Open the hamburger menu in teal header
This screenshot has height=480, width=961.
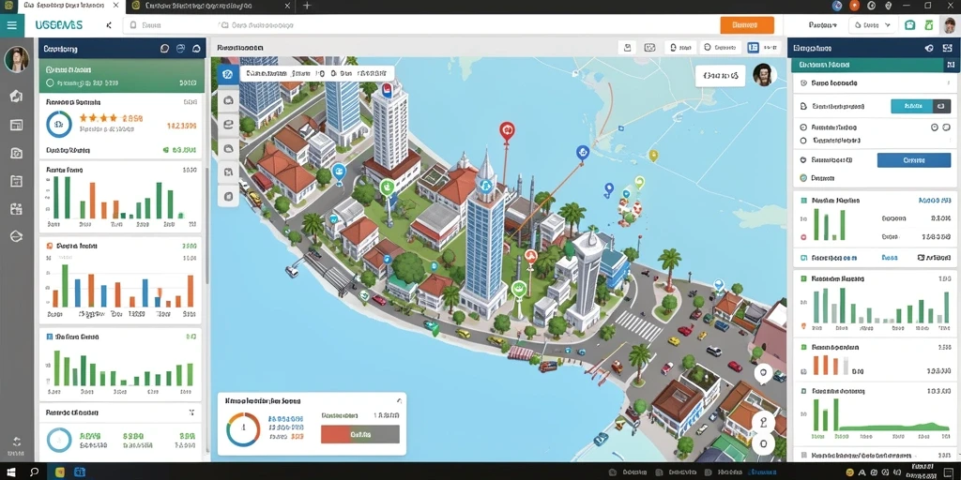tap(11, 25)
